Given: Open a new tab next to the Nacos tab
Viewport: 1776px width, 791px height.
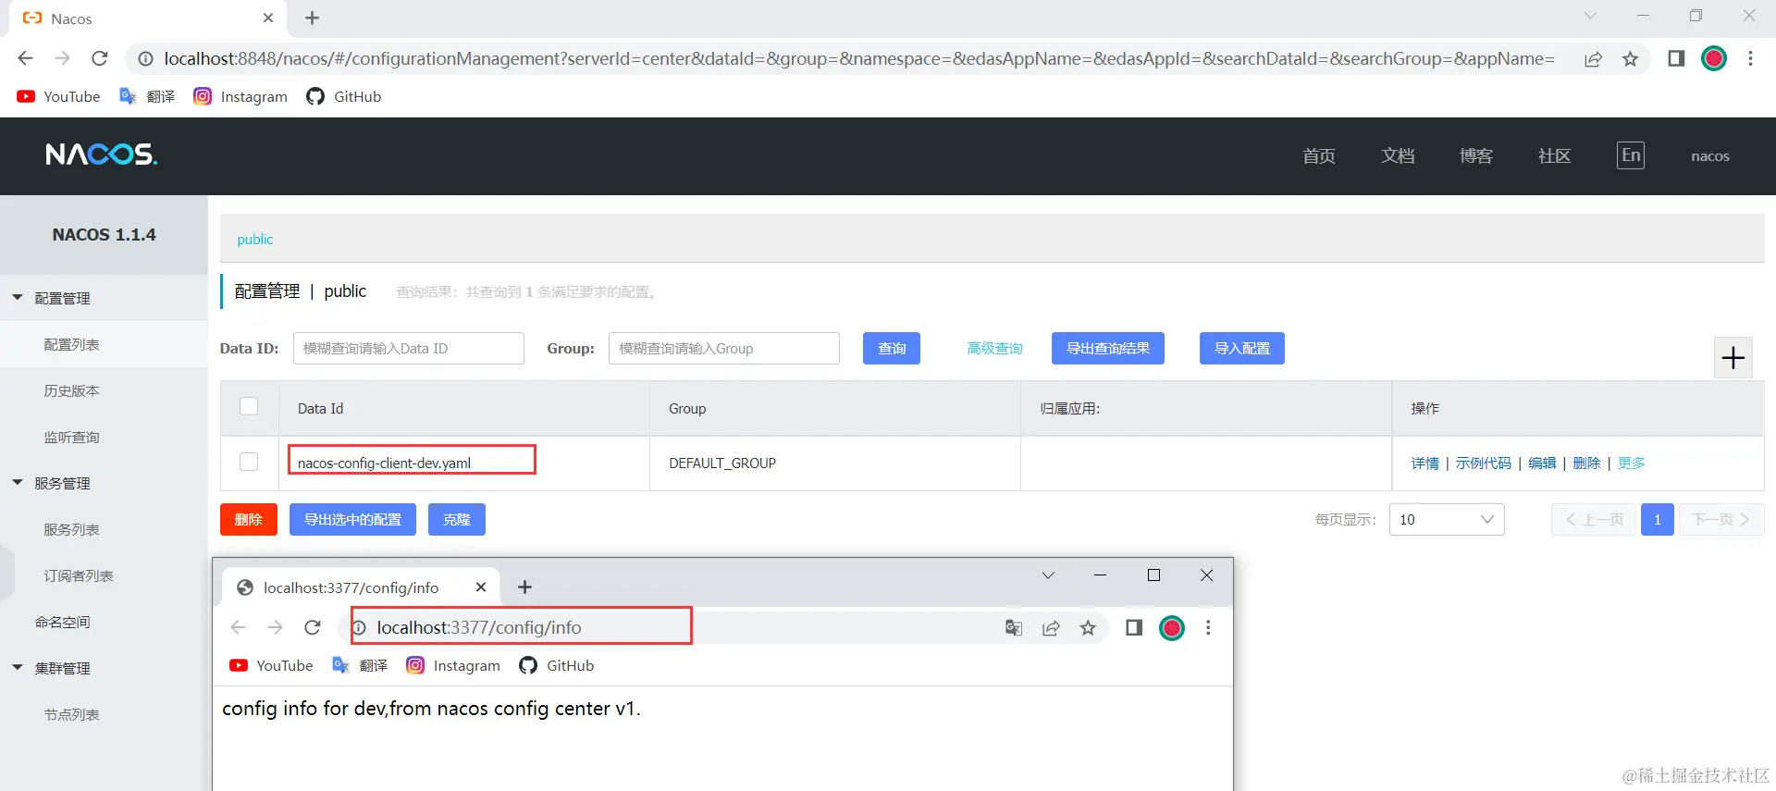Looking at the screenshot, I should click(312, 18).
